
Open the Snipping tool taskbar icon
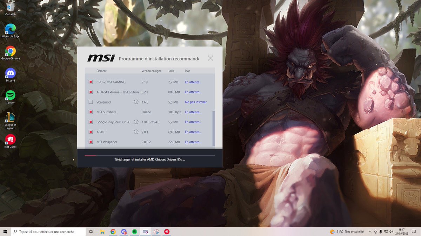click(156, 231)
